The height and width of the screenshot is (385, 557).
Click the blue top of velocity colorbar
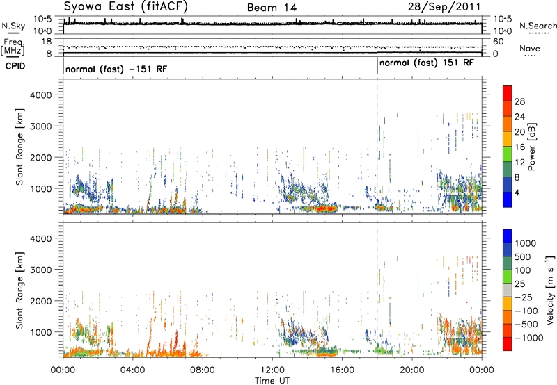(x=508, y=236)
